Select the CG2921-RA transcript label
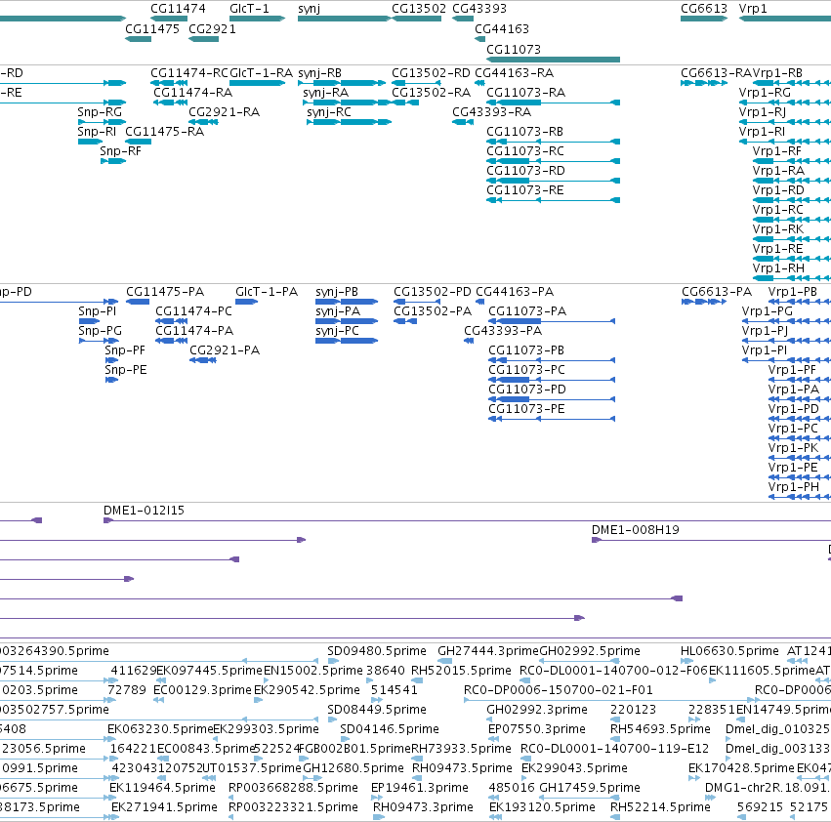 [x=225, y=112]
